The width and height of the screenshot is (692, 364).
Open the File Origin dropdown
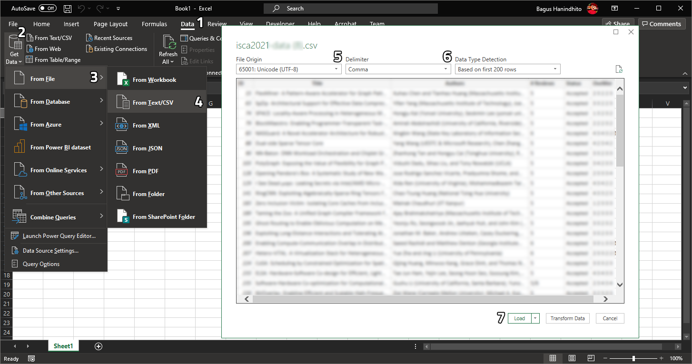click(289, 69)
